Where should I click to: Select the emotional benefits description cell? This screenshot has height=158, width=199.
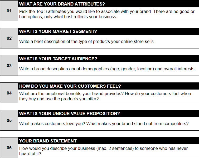point(109,96)
